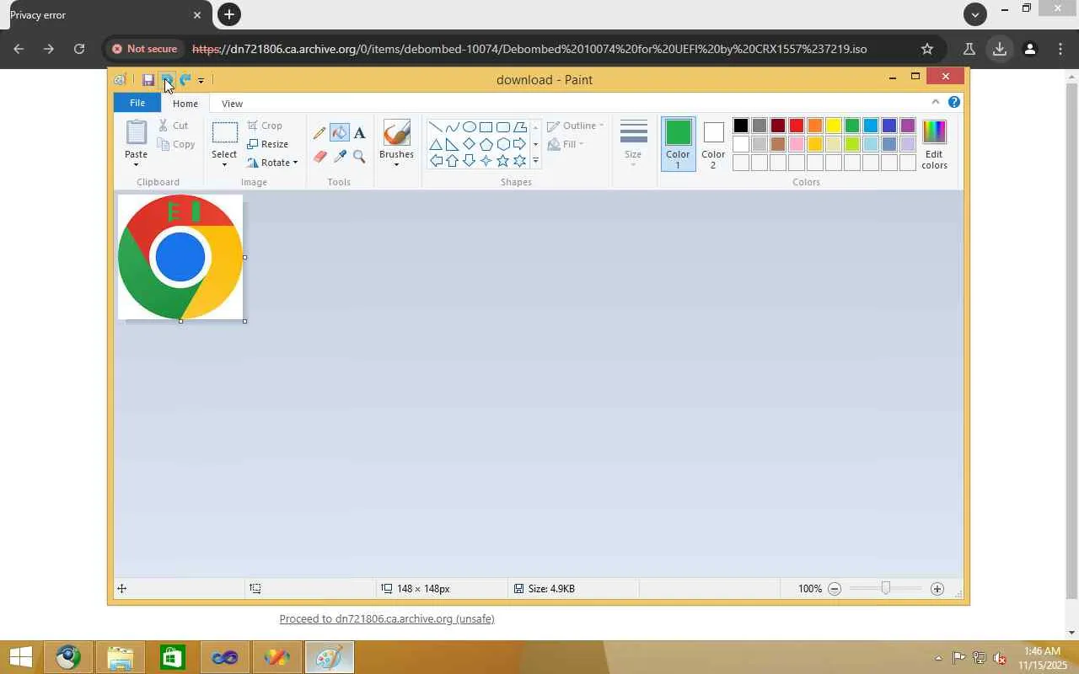Switch to the Home ribbon tab
The width and height of the screenshot is (1079, 674).
pos(185,104)
